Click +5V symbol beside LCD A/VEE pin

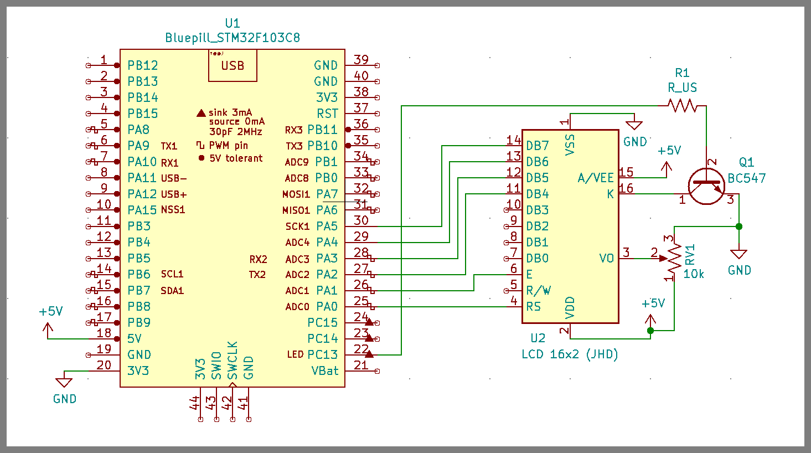[x=667, y=167]
